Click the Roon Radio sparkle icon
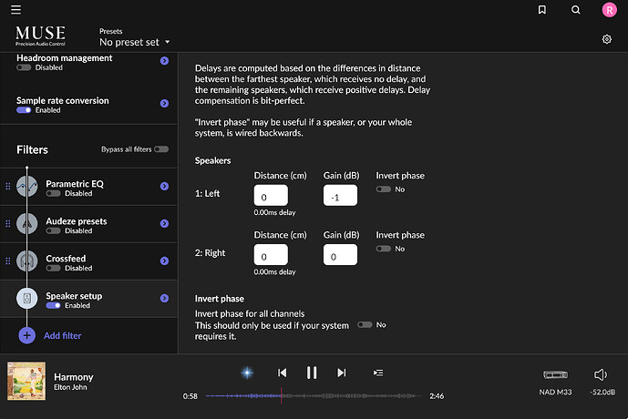The width and height of the screenshot is (628, 419). pyautogui.click(x=246, y=373)
